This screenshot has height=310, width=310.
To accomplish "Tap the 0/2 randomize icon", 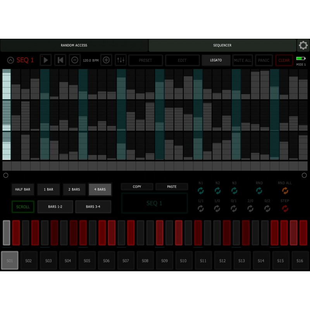I will tap(268, 209).
